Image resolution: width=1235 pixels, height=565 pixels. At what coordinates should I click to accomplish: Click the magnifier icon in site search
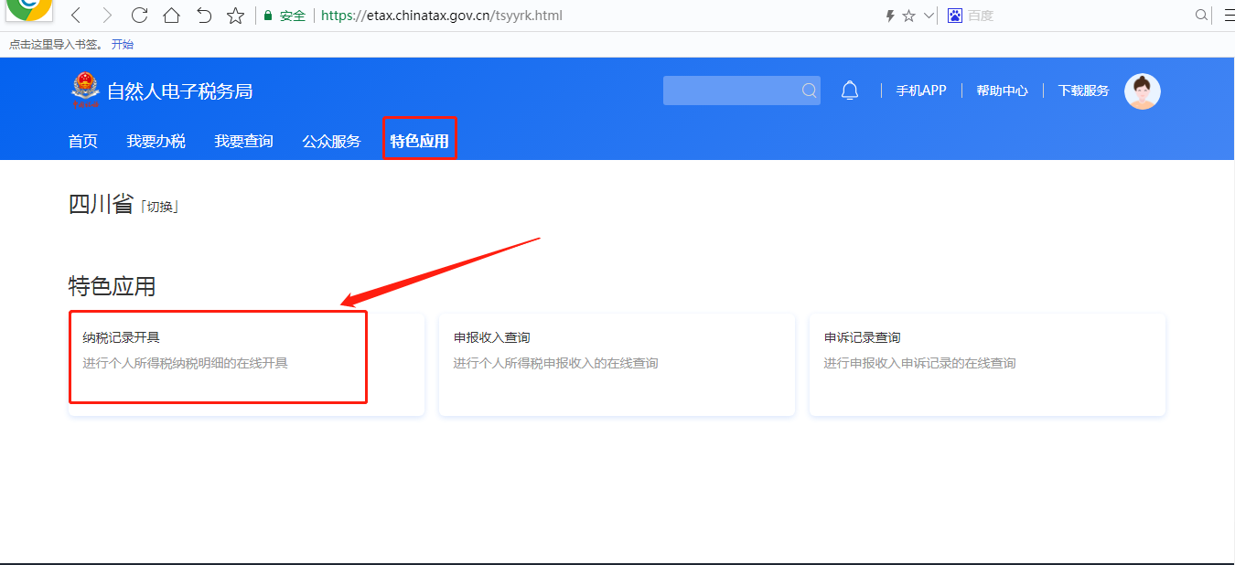pos(809,91)
